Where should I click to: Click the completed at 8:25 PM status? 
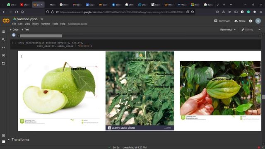click(x=135, y=147)
